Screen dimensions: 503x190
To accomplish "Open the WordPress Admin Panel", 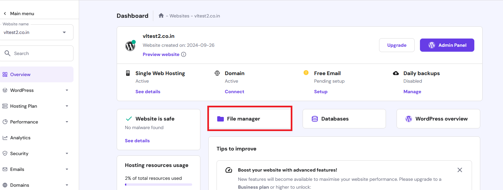I will click(447, 45).
